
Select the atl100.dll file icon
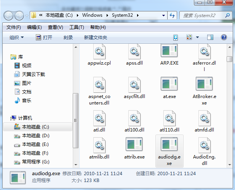[134, 118]
